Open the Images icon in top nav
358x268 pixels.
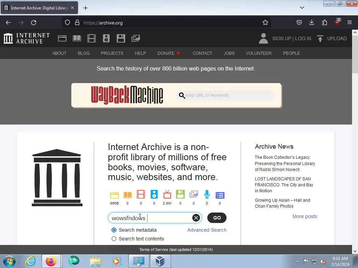coord(136,38)
